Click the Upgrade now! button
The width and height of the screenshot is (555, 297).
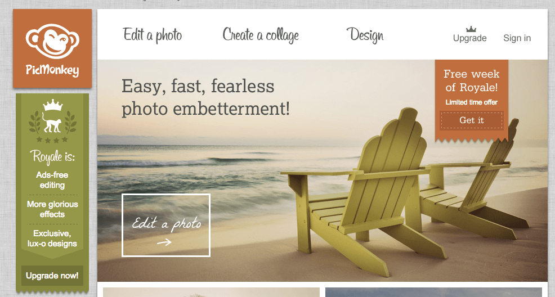tap(52, 276)
